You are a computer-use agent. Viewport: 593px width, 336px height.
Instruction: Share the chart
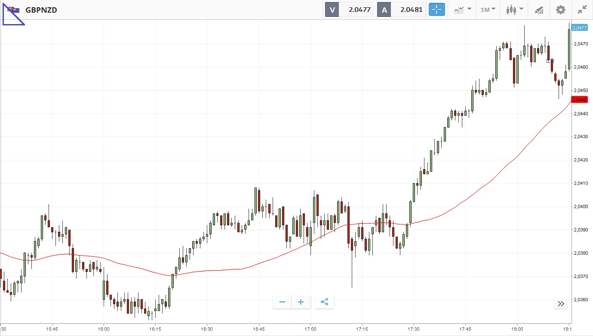(x=324, y=302)
